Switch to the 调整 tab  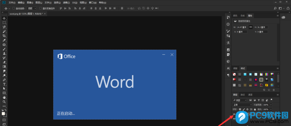click(x=235, y=68)
